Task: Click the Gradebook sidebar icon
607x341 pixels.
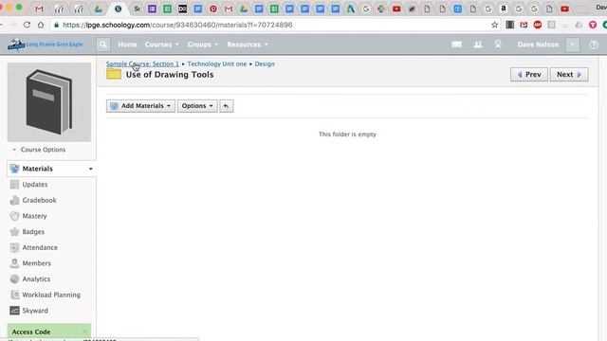Action: pos(15,200)
